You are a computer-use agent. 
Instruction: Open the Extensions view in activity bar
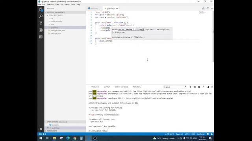[41, 37]
